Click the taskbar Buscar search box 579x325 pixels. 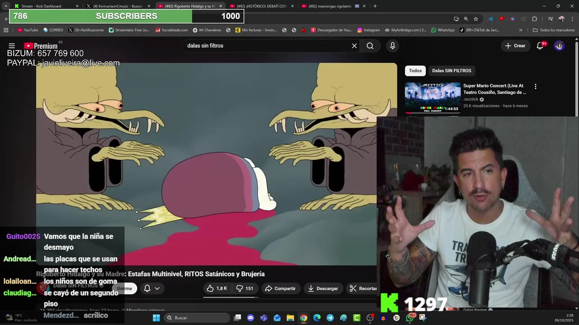click(x=197, y=318)
